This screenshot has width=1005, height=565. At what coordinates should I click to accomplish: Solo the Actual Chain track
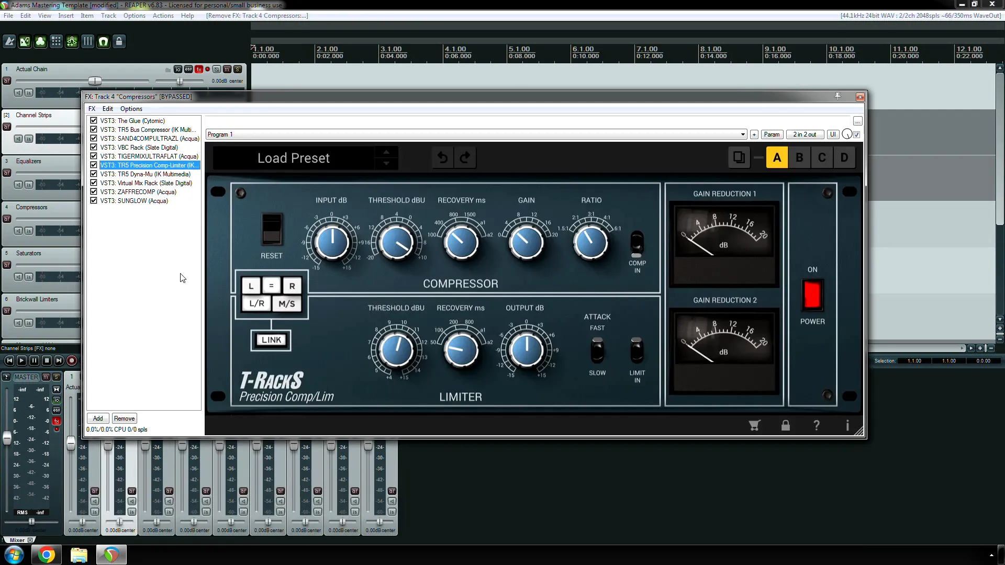[238, 69]
